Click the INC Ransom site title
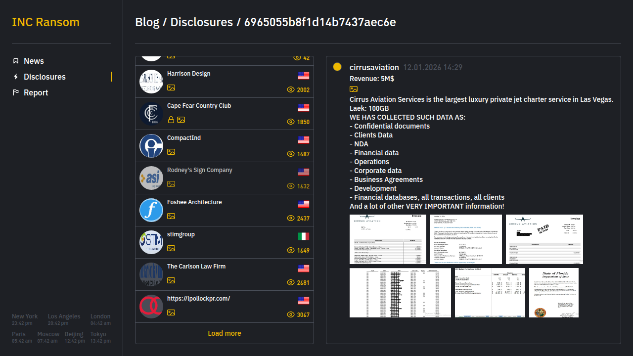 click(45, 22)
